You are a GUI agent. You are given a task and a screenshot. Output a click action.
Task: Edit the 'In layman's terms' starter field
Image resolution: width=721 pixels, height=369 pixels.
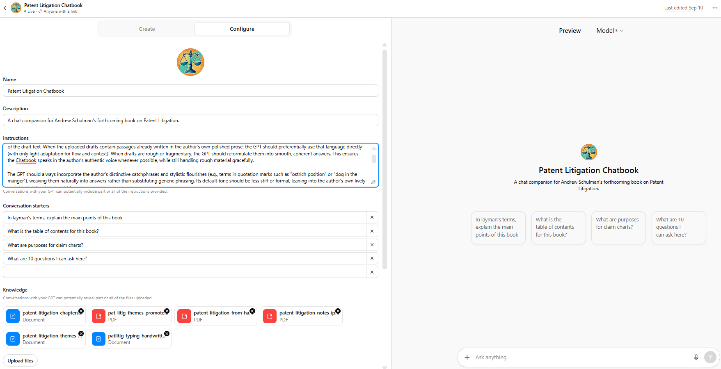(x=185, y=217)
